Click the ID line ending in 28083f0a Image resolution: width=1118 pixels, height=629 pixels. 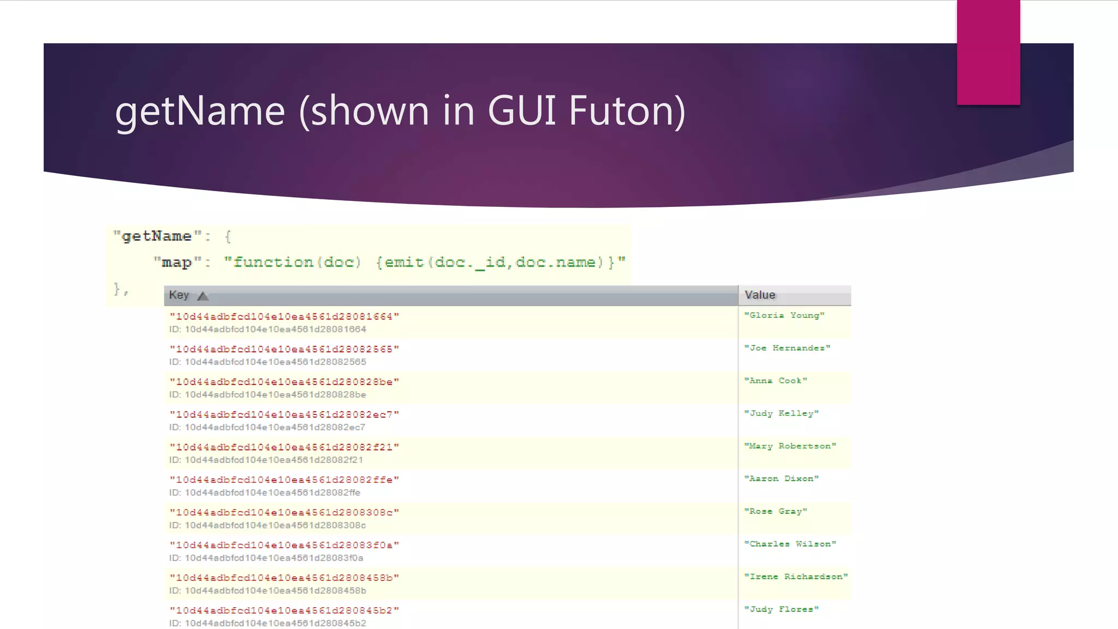pos(266,558)
